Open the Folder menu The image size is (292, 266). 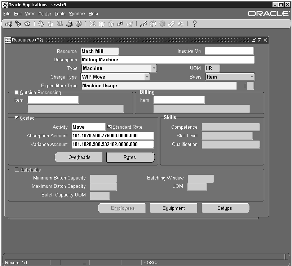tap(45, 14)
